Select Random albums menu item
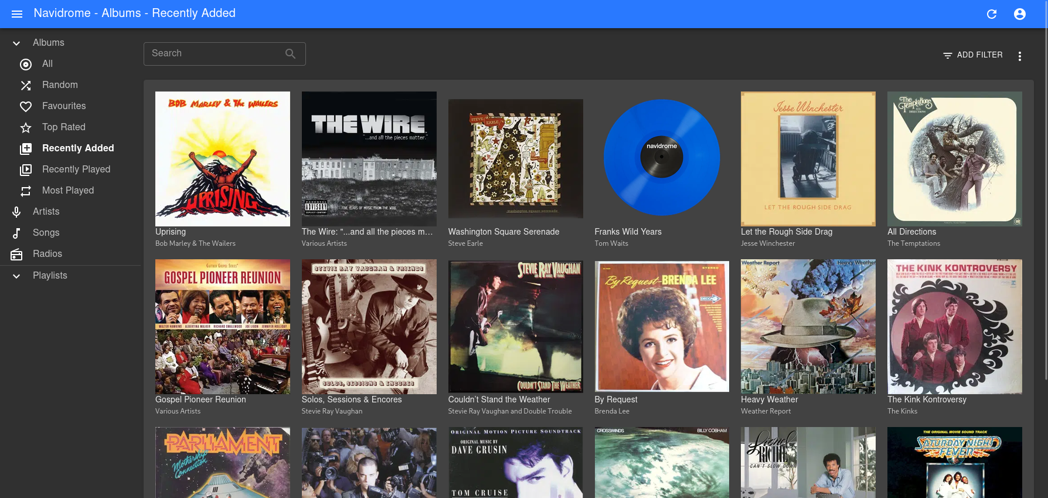This screenshot has width=1048, height=498. point(70,85)
